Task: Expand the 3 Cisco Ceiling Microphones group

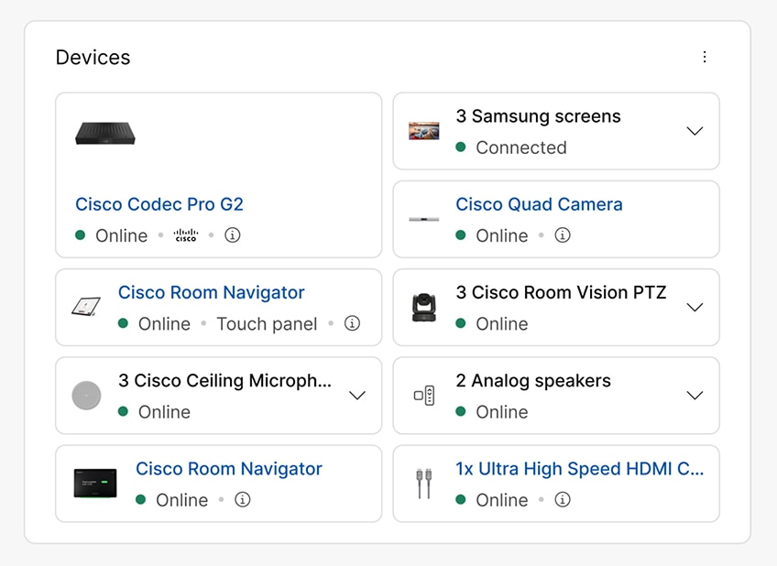Action: coord(357,396)
